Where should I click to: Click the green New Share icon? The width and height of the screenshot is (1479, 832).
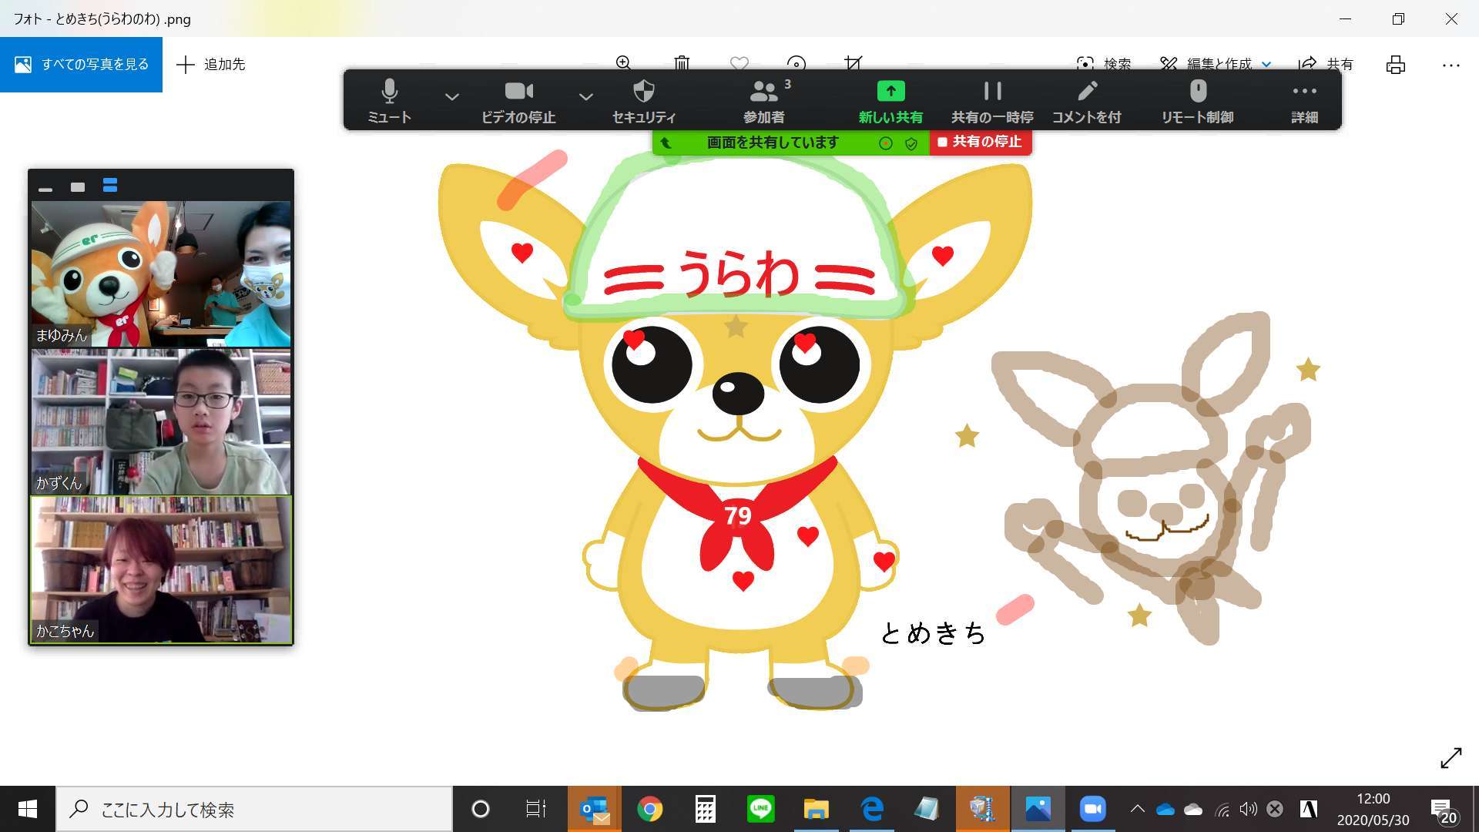890,92
